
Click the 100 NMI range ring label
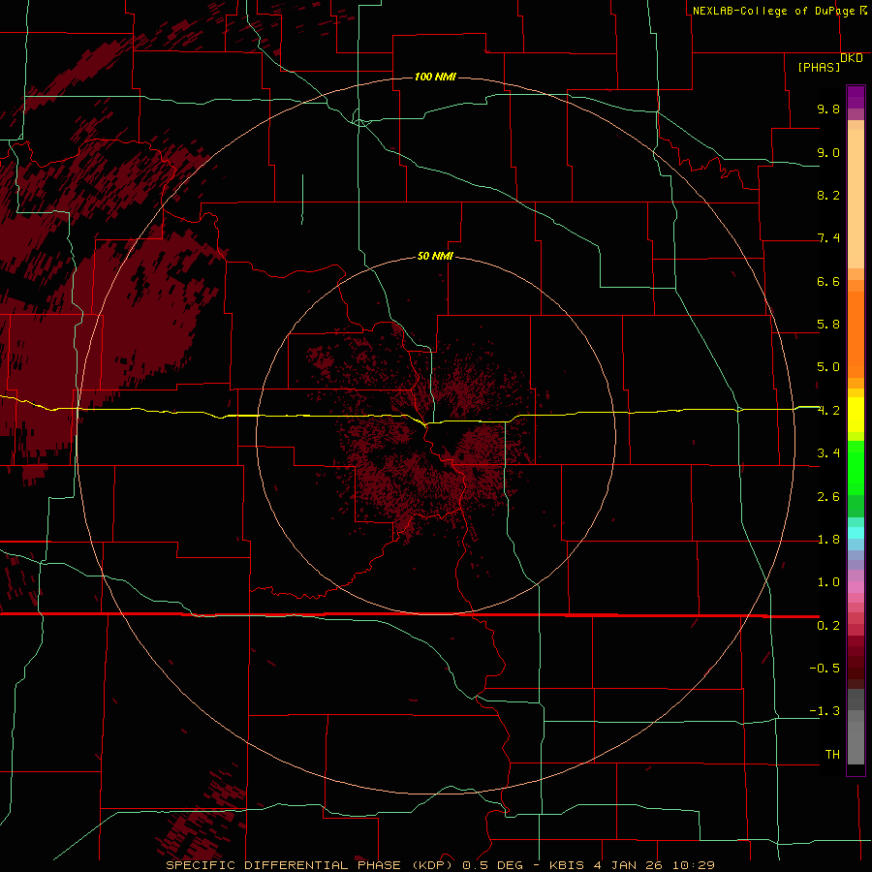click(435, 77)
